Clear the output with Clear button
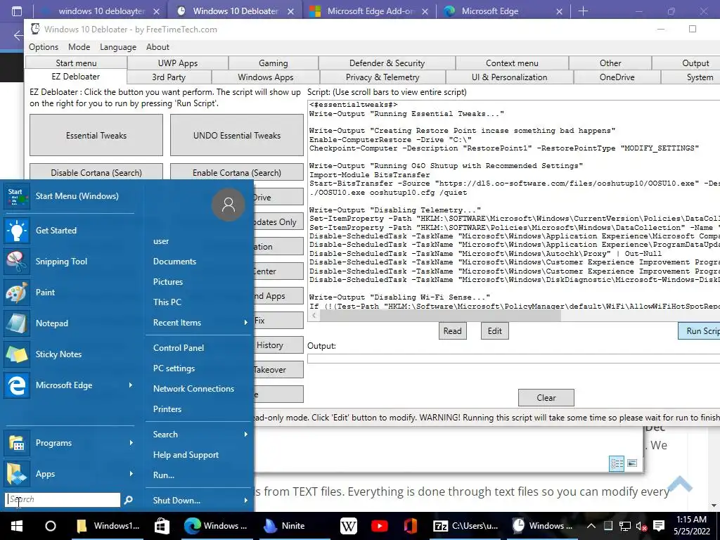 [x=546, y=398]
